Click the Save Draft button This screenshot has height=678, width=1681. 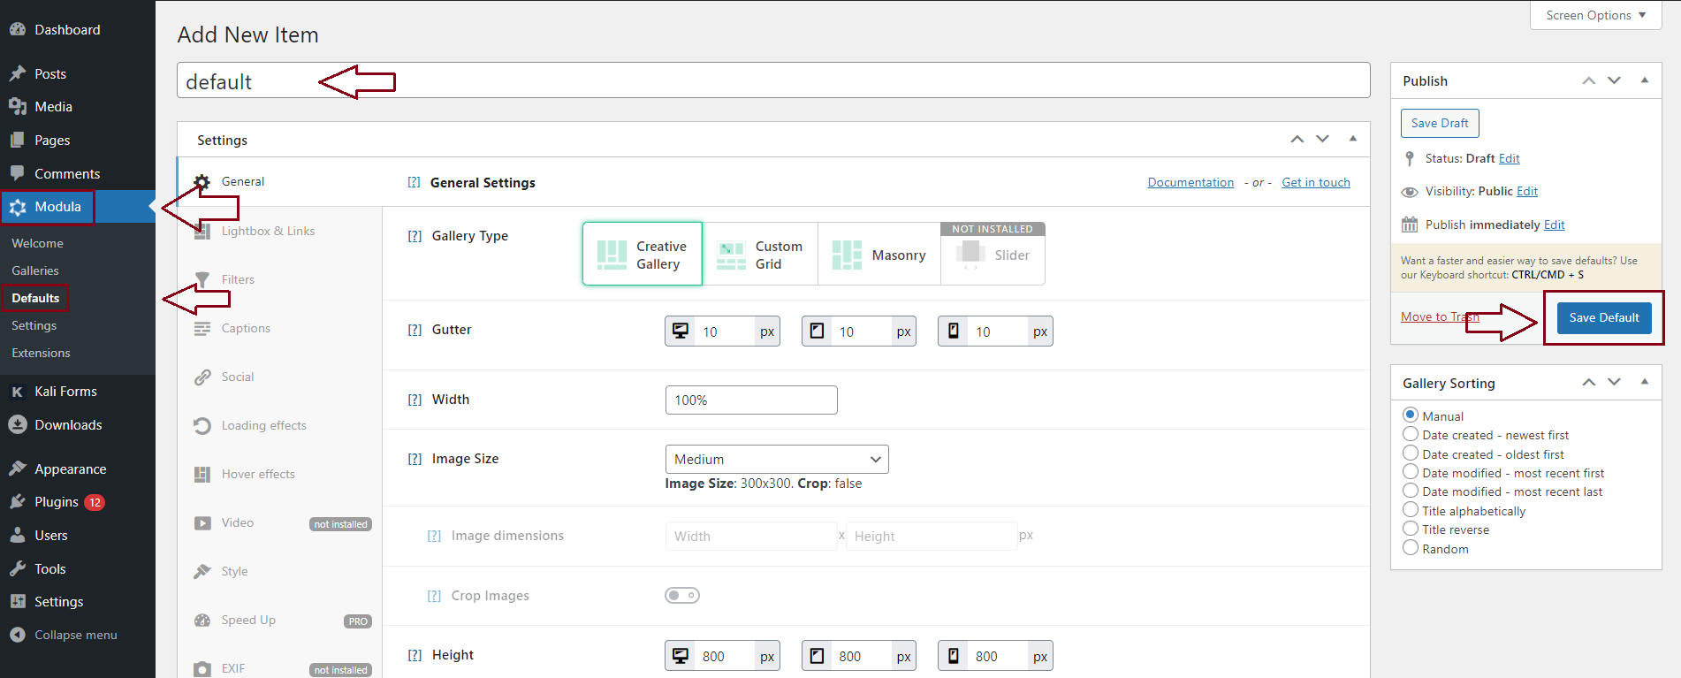(1439, 124)
